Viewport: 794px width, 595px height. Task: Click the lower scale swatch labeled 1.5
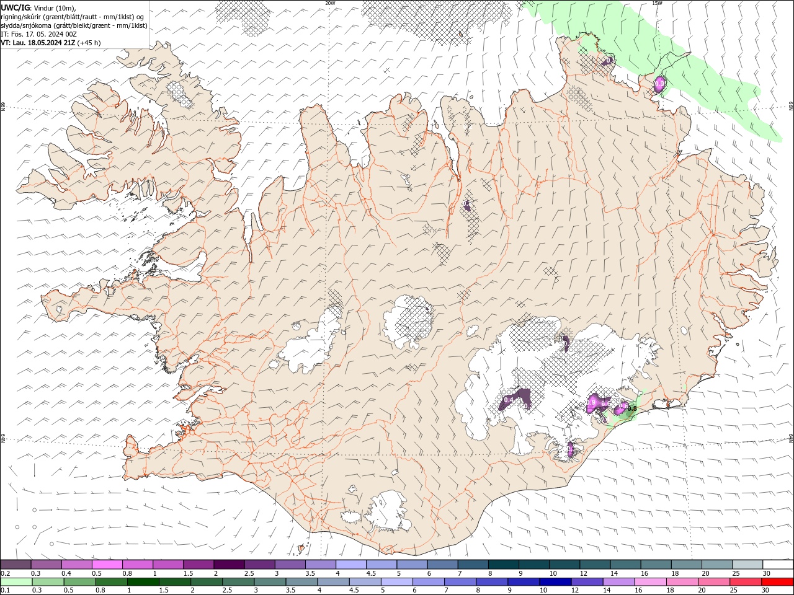pos(174,582)
